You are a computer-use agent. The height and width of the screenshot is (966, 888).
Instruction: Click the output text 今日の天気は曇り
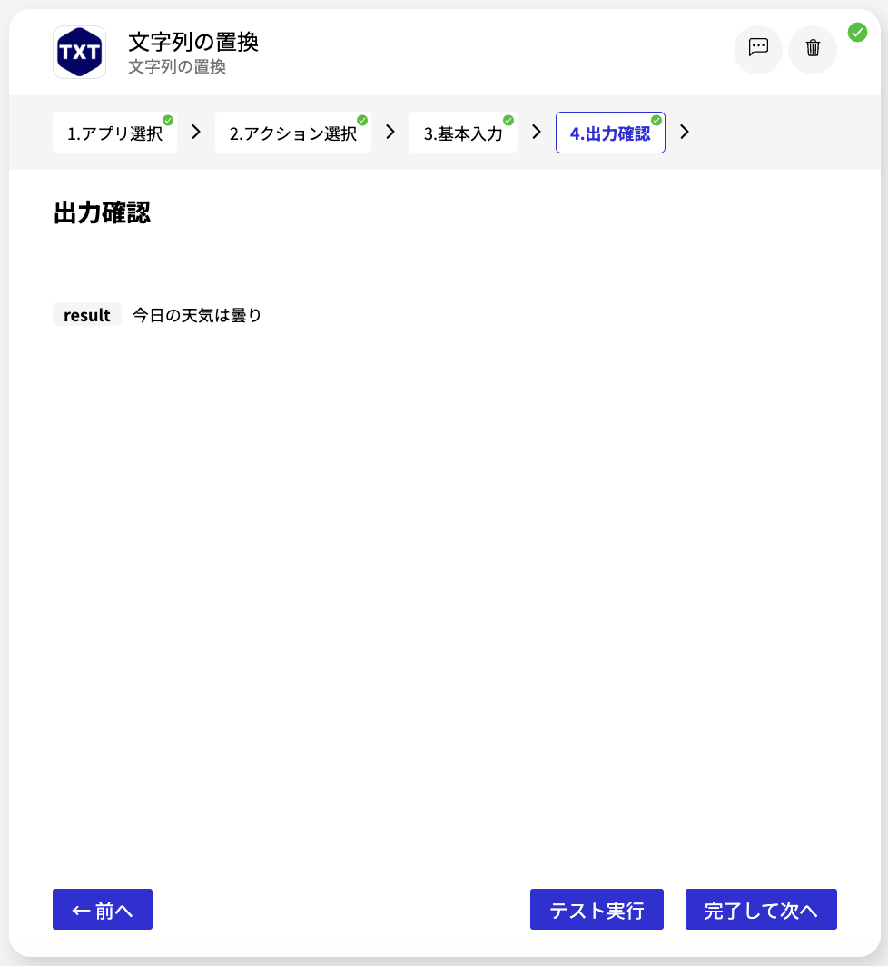coord(197,315)
